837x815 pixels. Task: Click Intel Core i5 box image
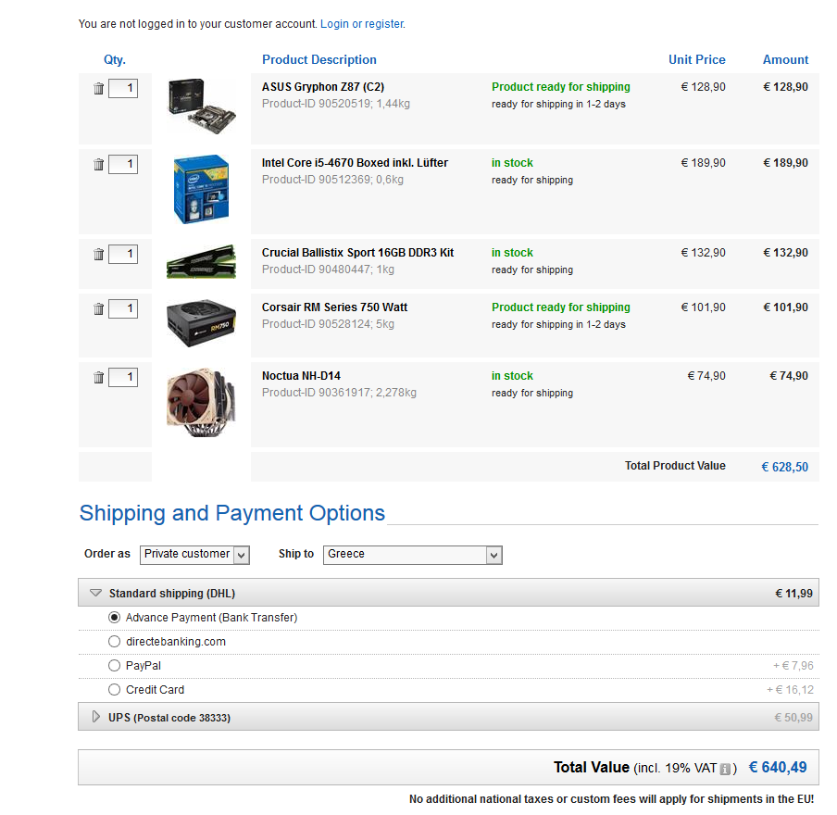coord(201,189)
